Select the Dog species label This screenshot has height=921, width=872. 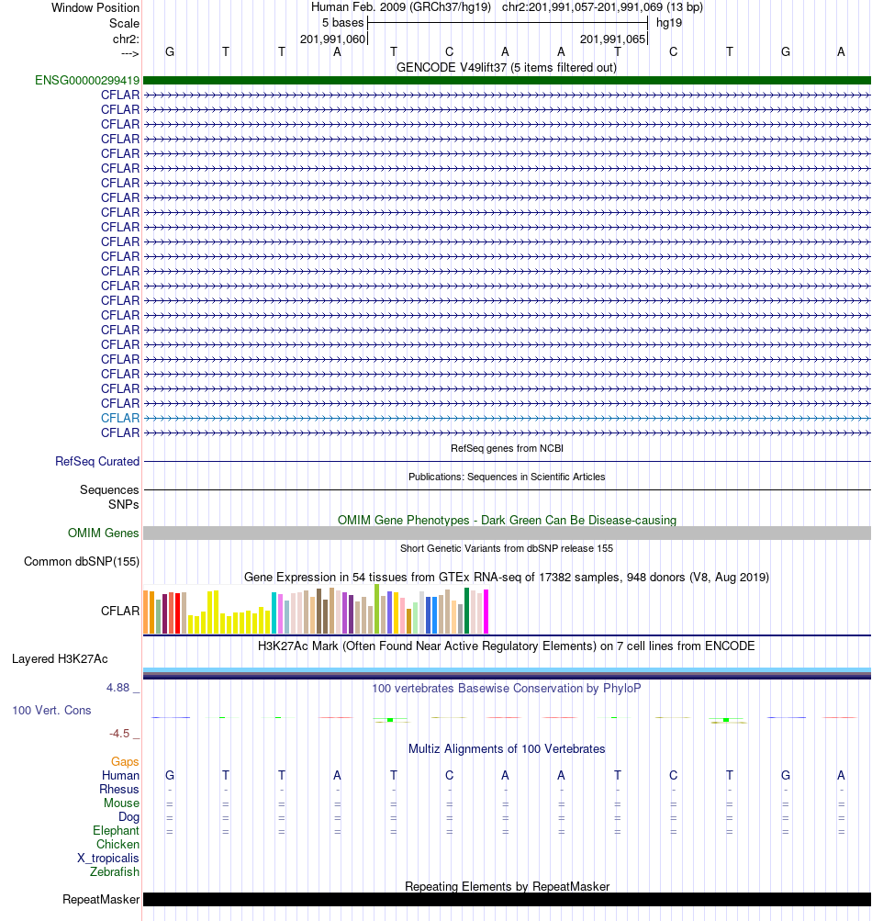point(129,816)
